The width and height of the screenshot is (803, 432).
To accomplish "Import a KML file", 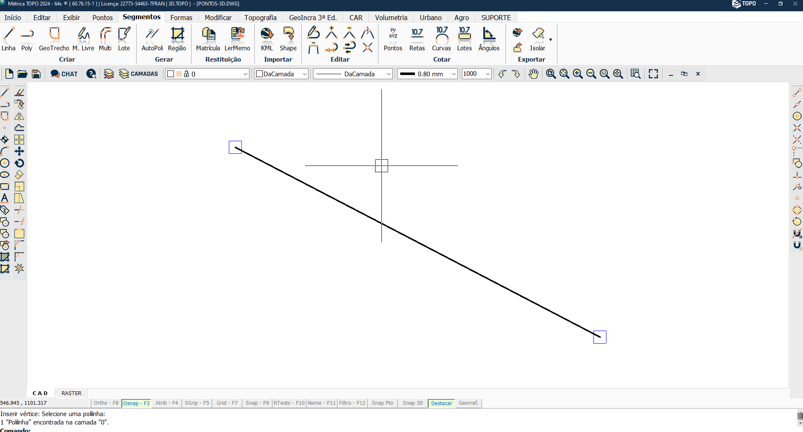I will tap(267, 39).
